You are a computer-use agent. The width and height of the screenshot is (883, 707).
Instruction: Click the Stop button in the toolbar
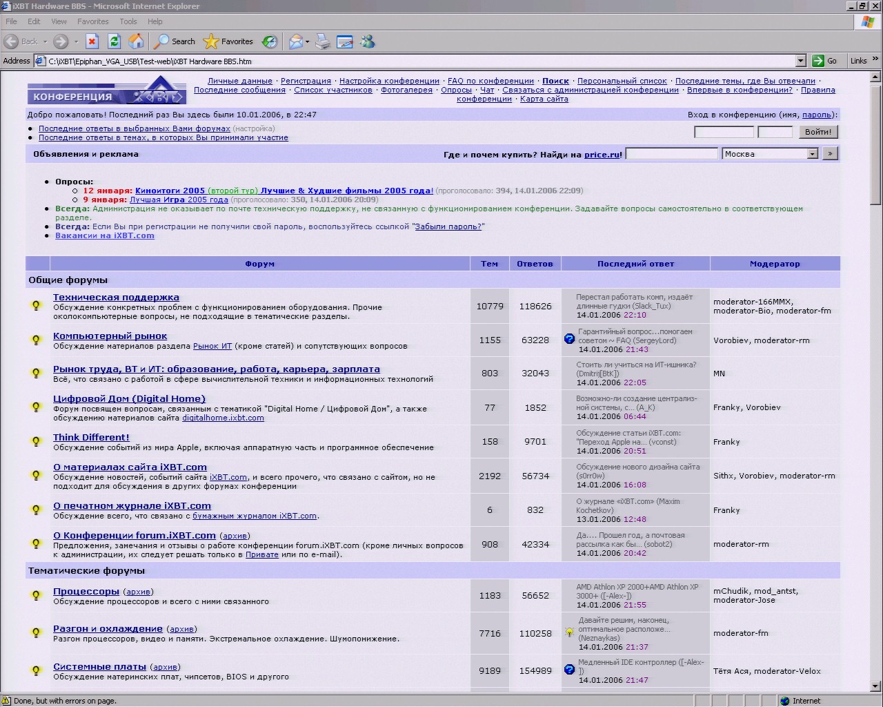coord(92,41)
